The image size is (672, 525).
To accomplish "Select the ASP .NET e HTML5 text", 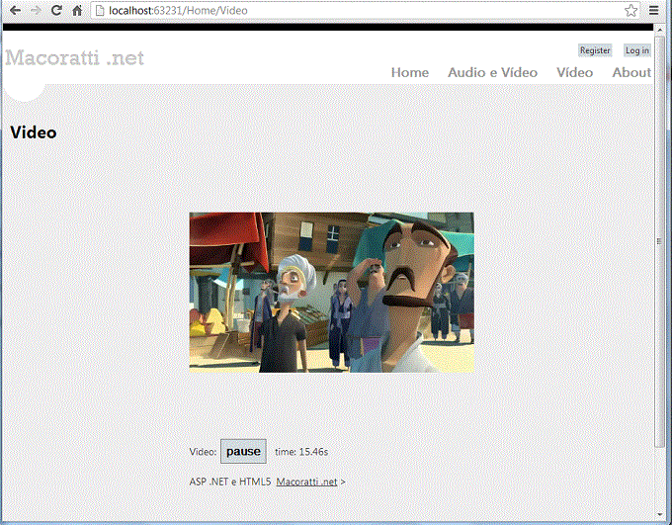I will [x=230, y=481].
